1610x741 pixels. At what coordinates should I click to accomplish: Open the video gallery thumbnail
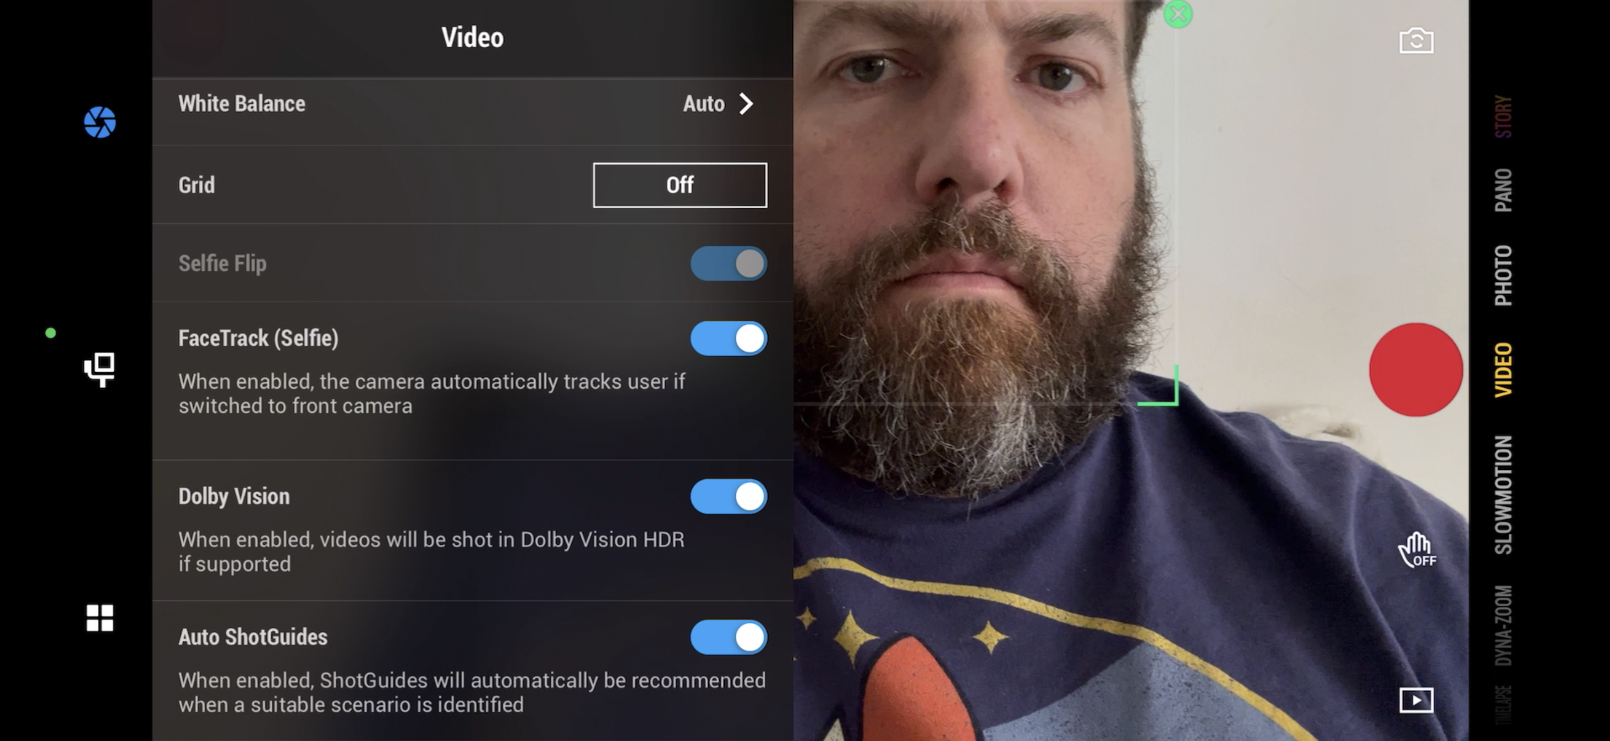[1417, 700]
